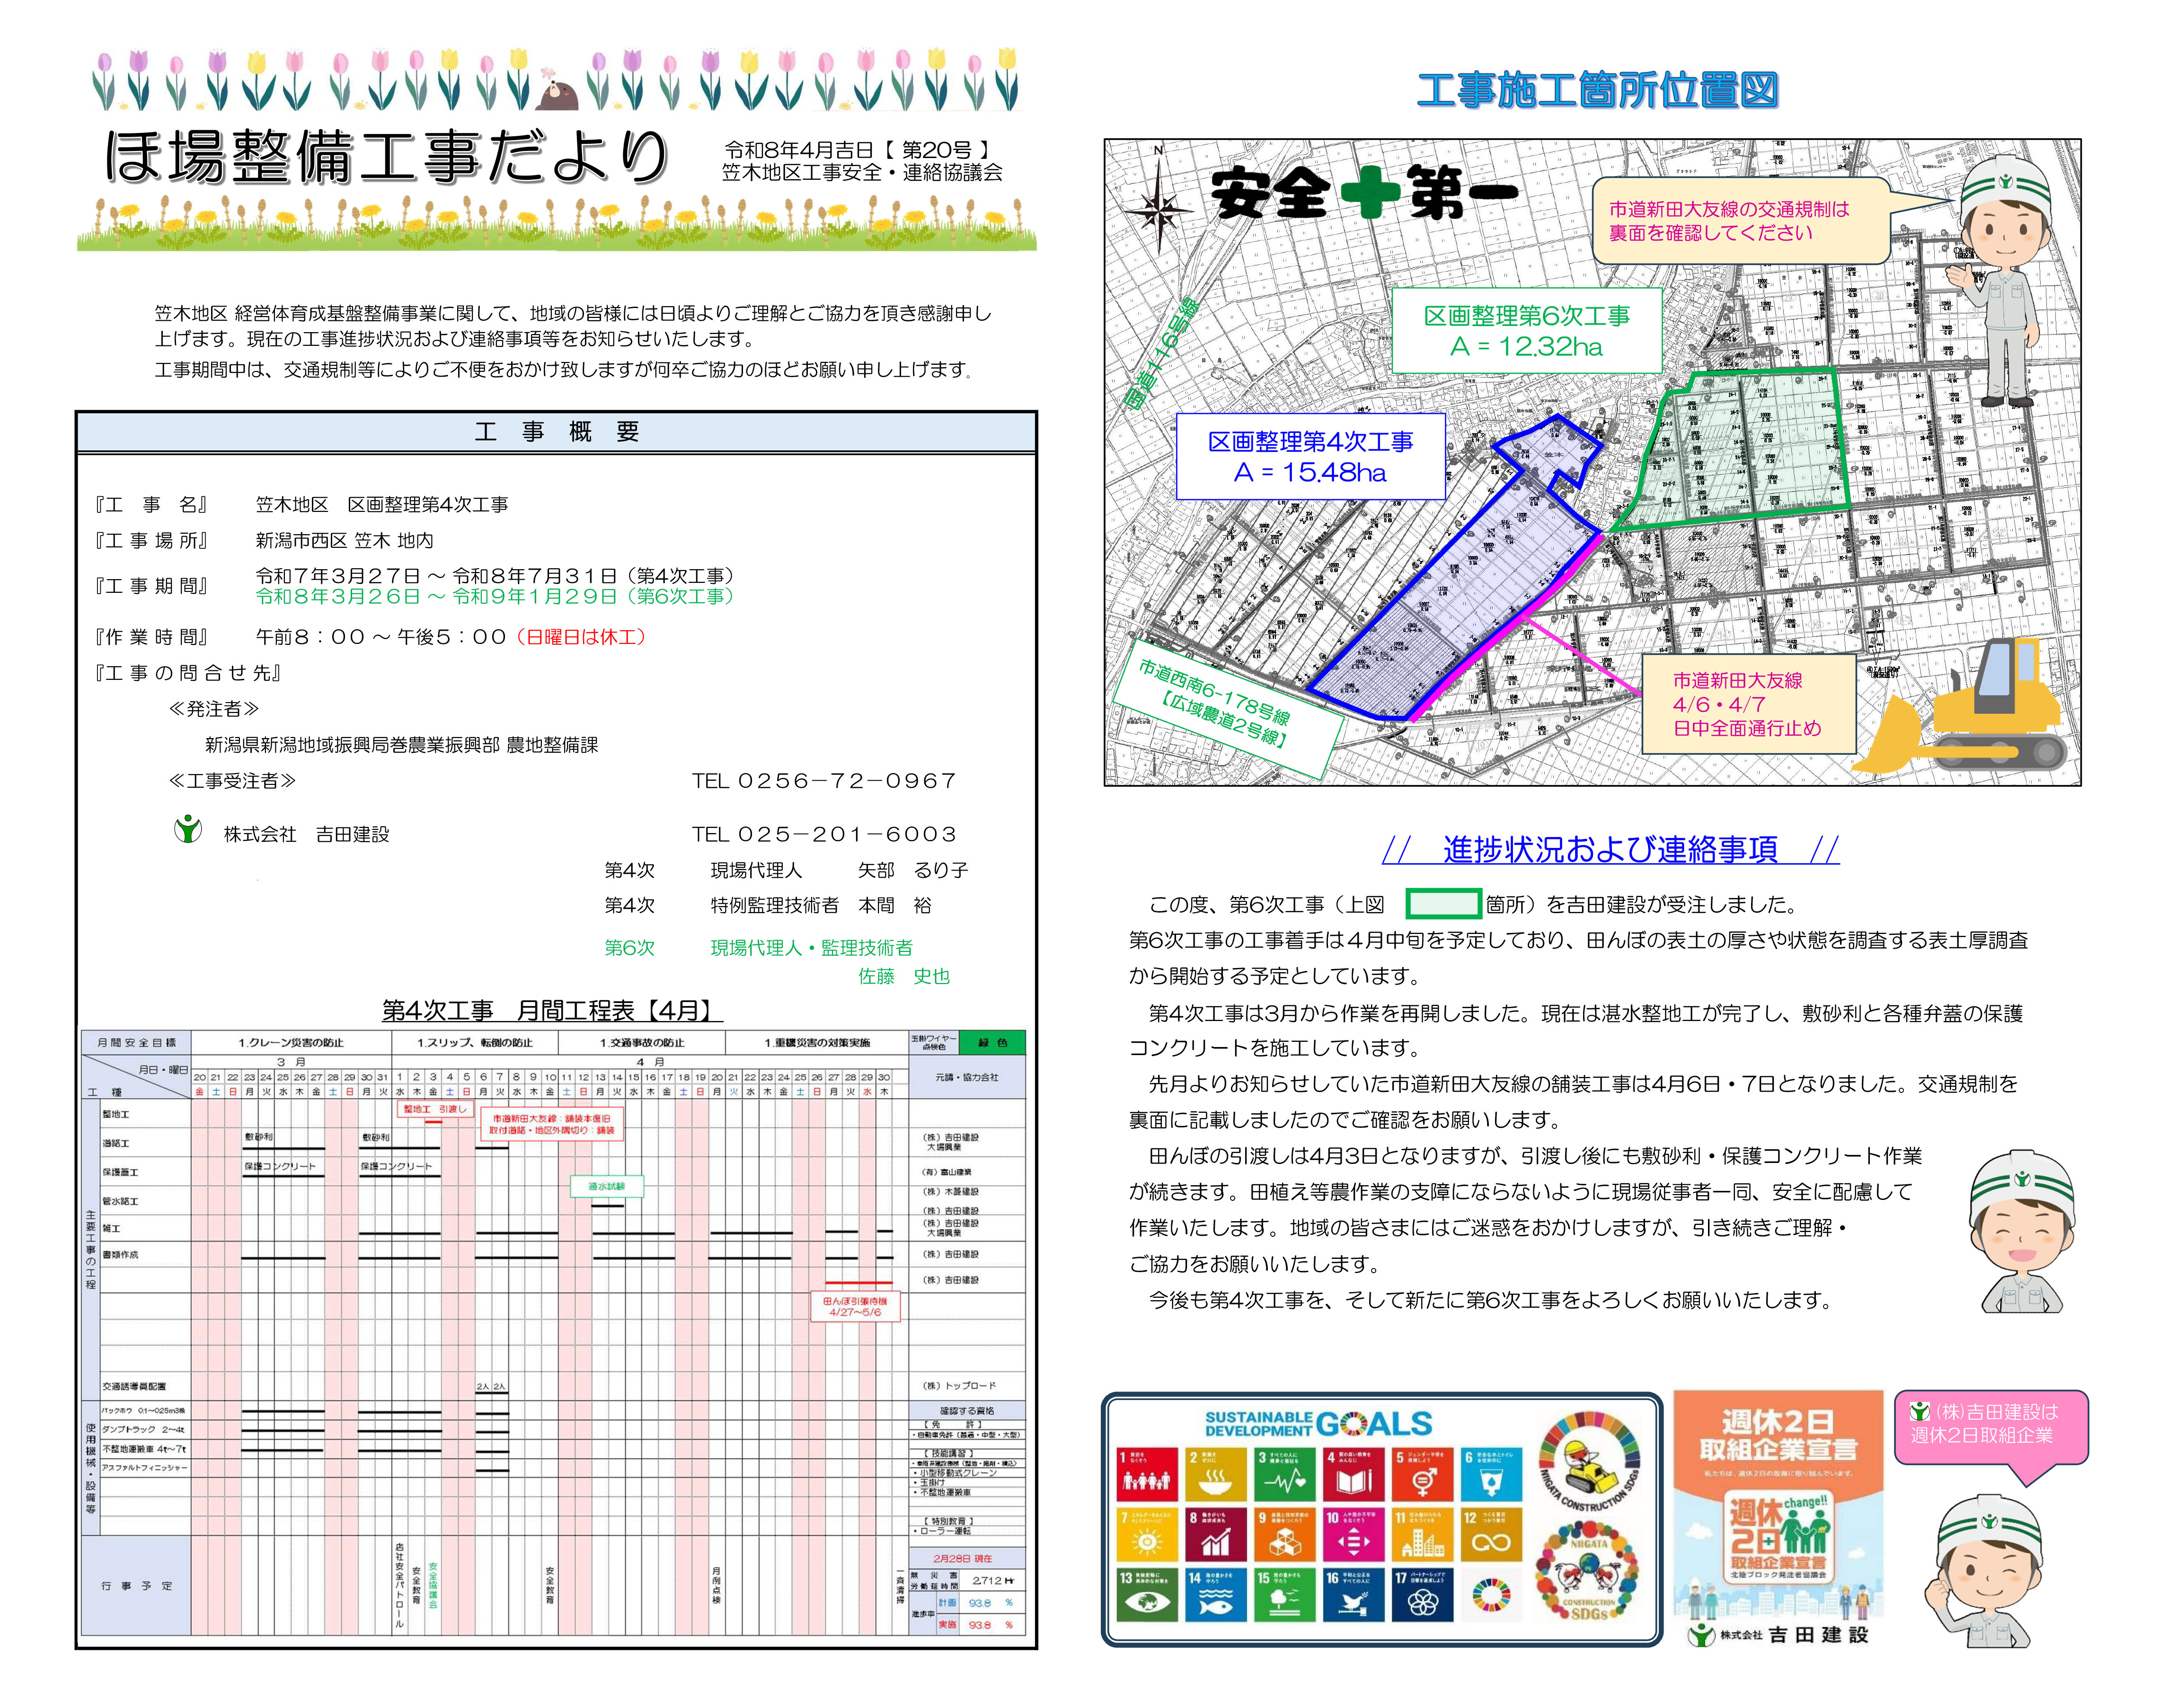2168x1708 pixels.
Task: Click the 緑色 cell in the schedule header
Action: 992,1042
